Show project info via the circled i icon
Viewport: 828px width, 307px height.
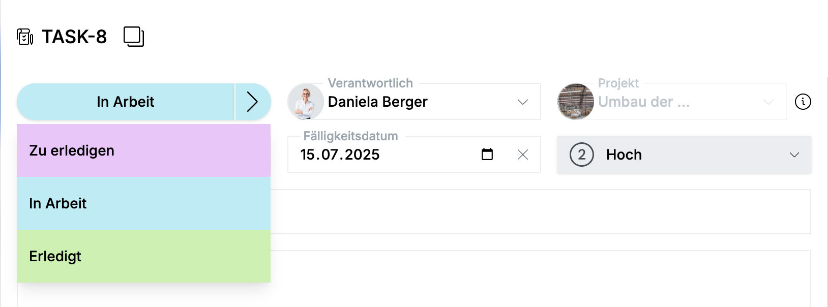[x=803, y=102]
